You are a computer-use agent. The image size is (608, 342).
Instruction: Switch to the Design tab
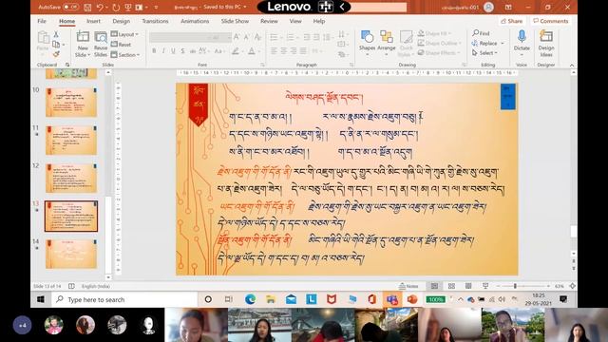122,21
